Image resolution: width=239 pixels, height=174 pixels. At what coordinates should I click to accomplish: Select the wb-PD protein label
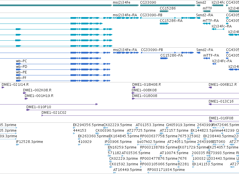[x=22, y=67]
